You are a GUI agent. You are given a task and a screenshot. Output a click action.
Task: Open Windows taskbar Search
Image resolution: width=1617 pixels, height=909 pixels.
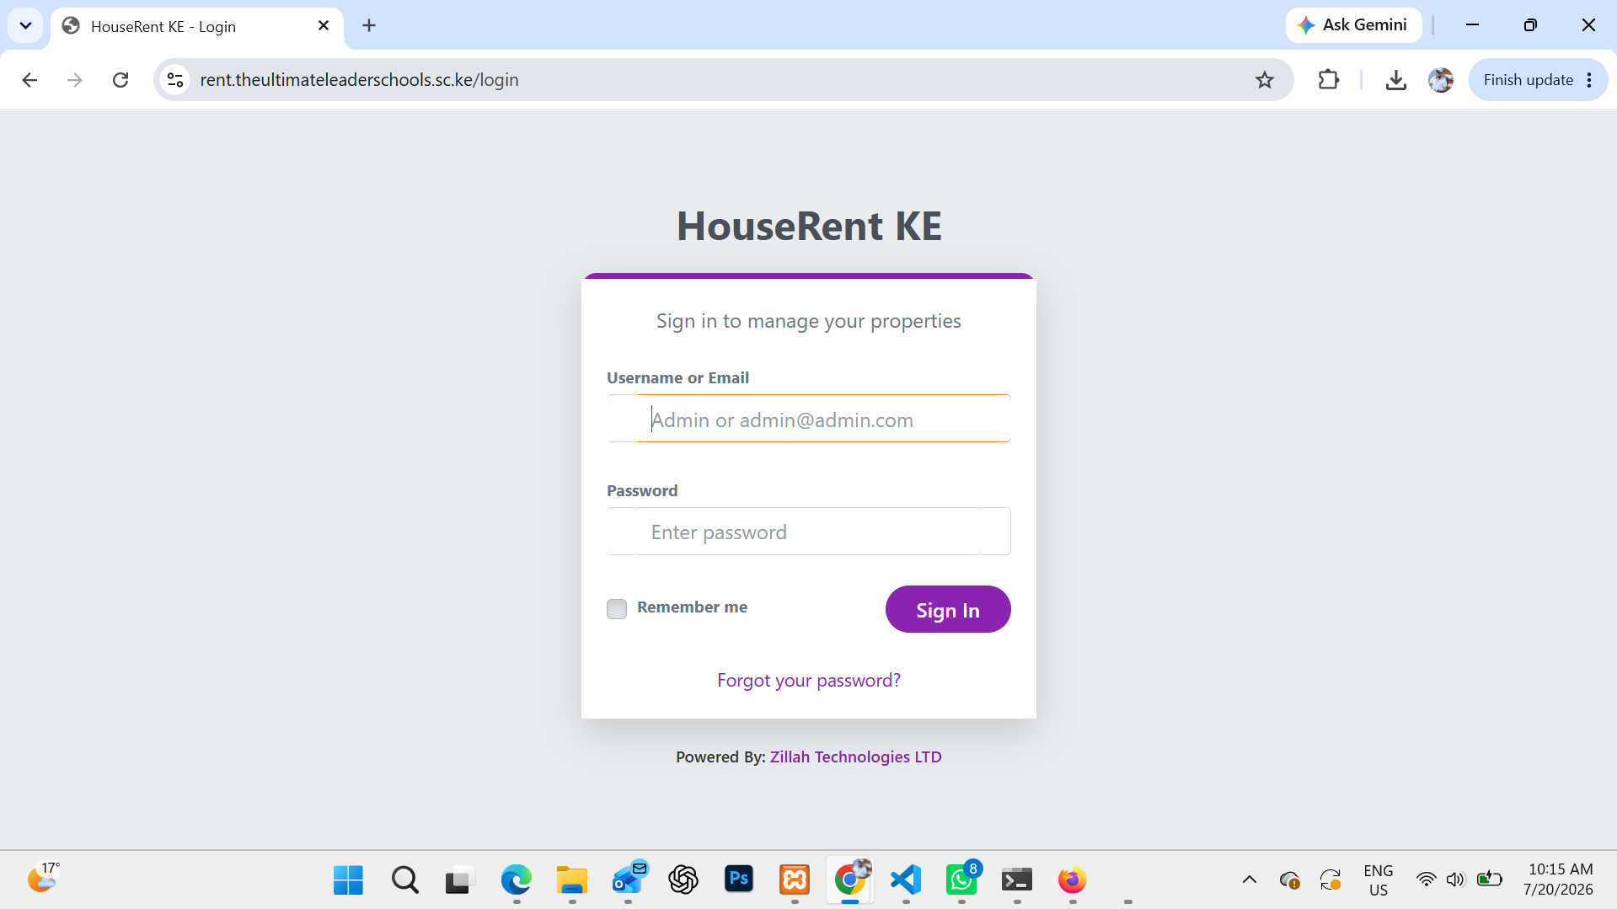click(x=404, y=880)
